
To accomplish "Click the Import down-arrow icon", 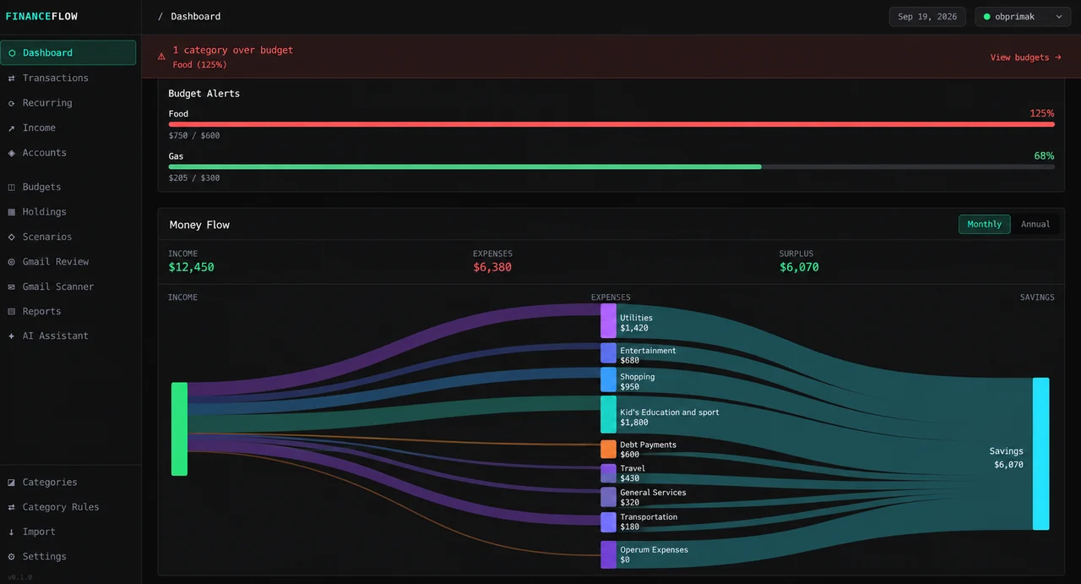I will [x=12, y=532].
